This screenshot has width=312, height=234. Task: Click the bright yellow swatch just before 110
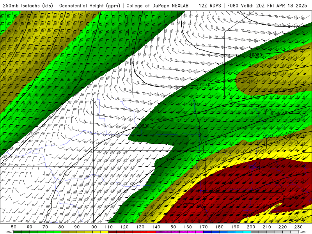105,232
